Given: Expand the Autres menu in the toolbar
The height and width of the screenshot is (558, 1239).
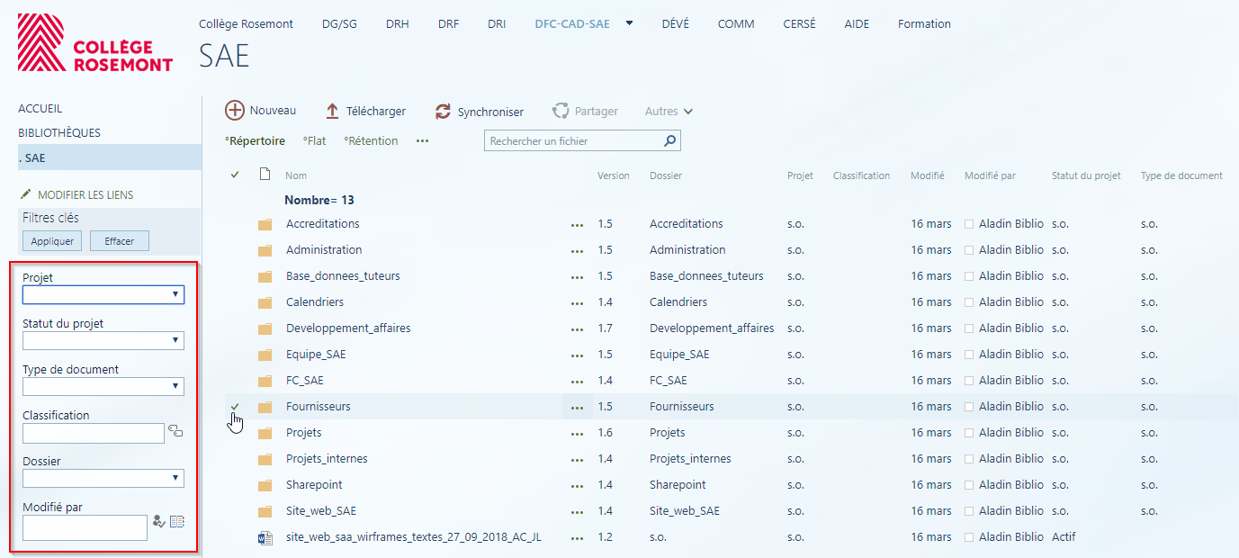Looking at the screenshot, I should (669, 112).
